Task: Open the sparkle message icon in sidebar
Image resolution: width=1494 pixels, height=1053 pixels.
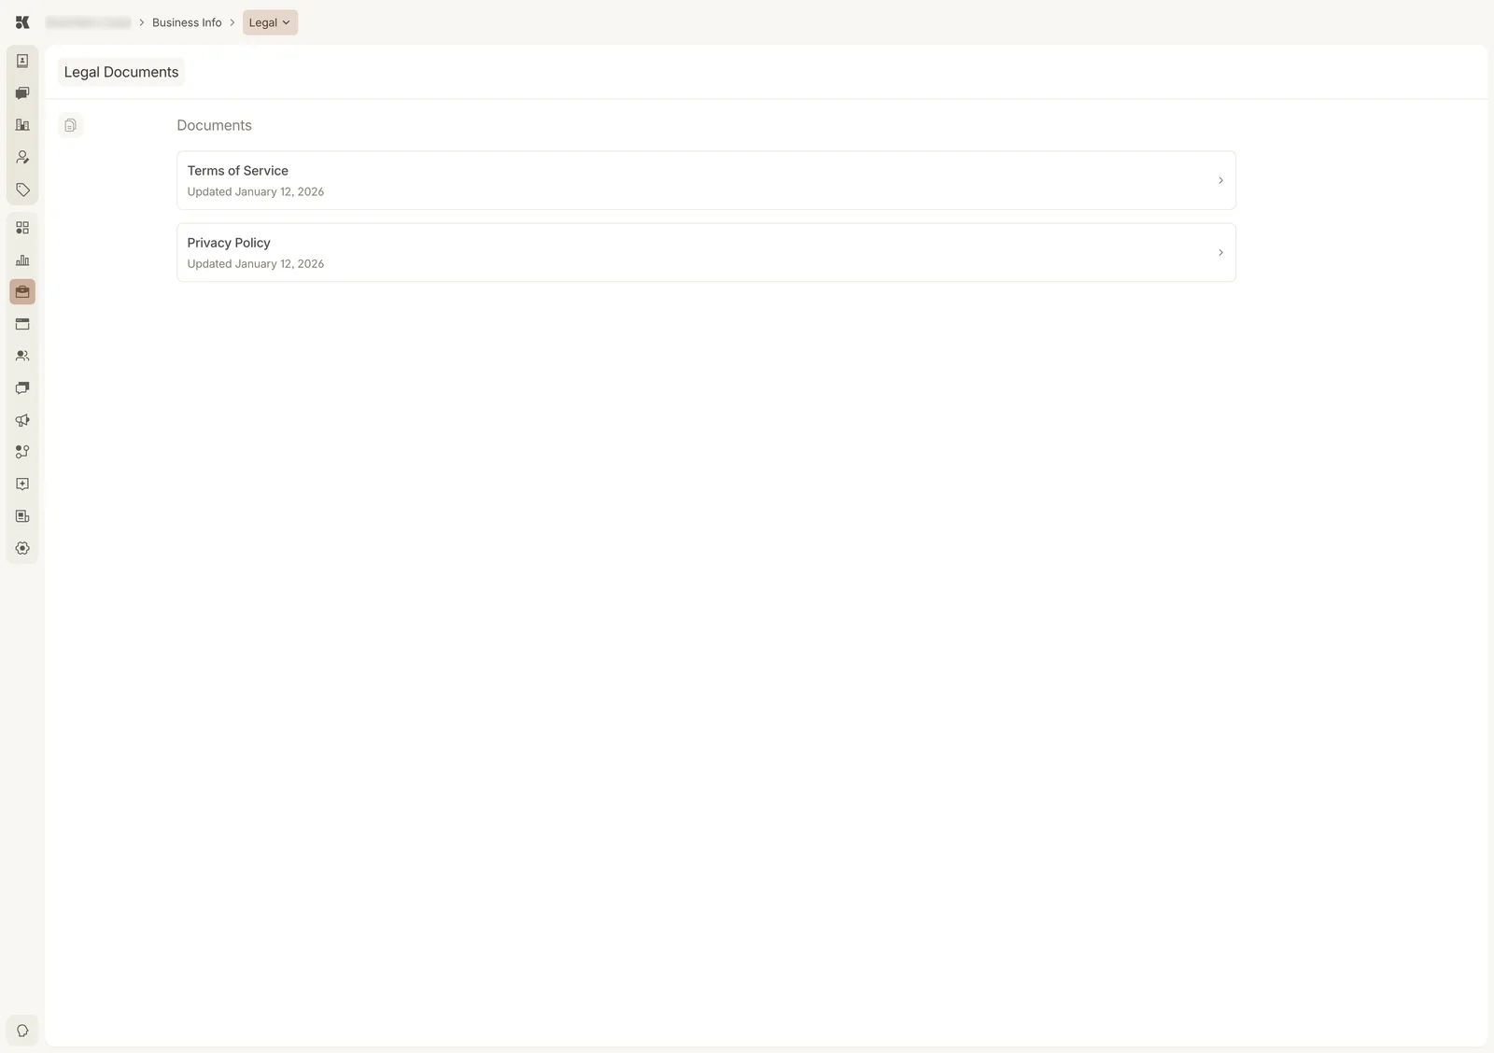Action: (22, 484)
